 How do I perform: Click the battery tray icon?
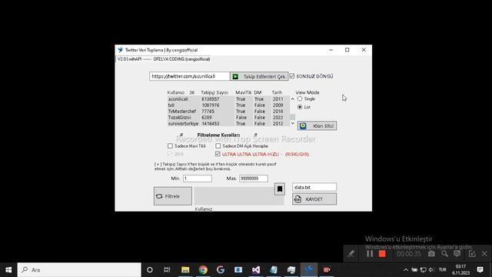pyautogui.click(x=414, y=270)
